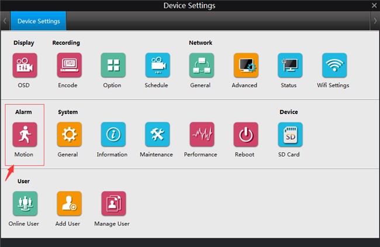Click the "Manage User" label
Image resolution: width=380 pixels, height=247 pixels.
(x=112, y=224)
